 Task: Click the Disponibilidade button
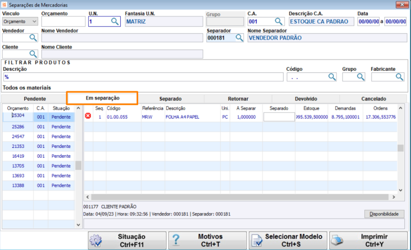click(x=384, y=214)
